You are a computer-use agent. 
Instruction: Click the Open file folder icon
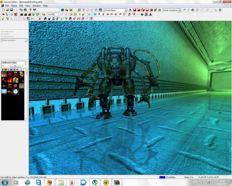click(7, 10)
